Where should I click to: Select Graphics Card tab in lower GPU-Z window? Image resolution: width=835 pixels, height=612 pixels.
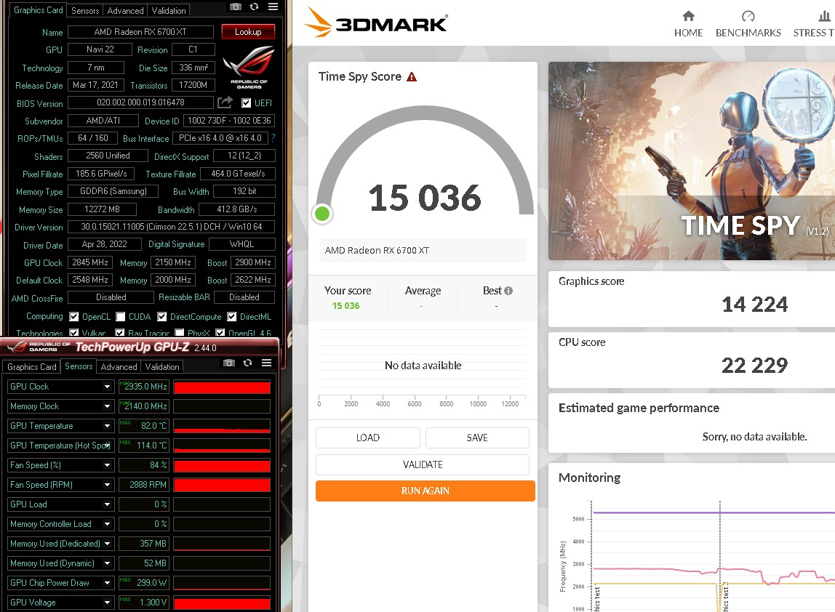coord(32,366)
